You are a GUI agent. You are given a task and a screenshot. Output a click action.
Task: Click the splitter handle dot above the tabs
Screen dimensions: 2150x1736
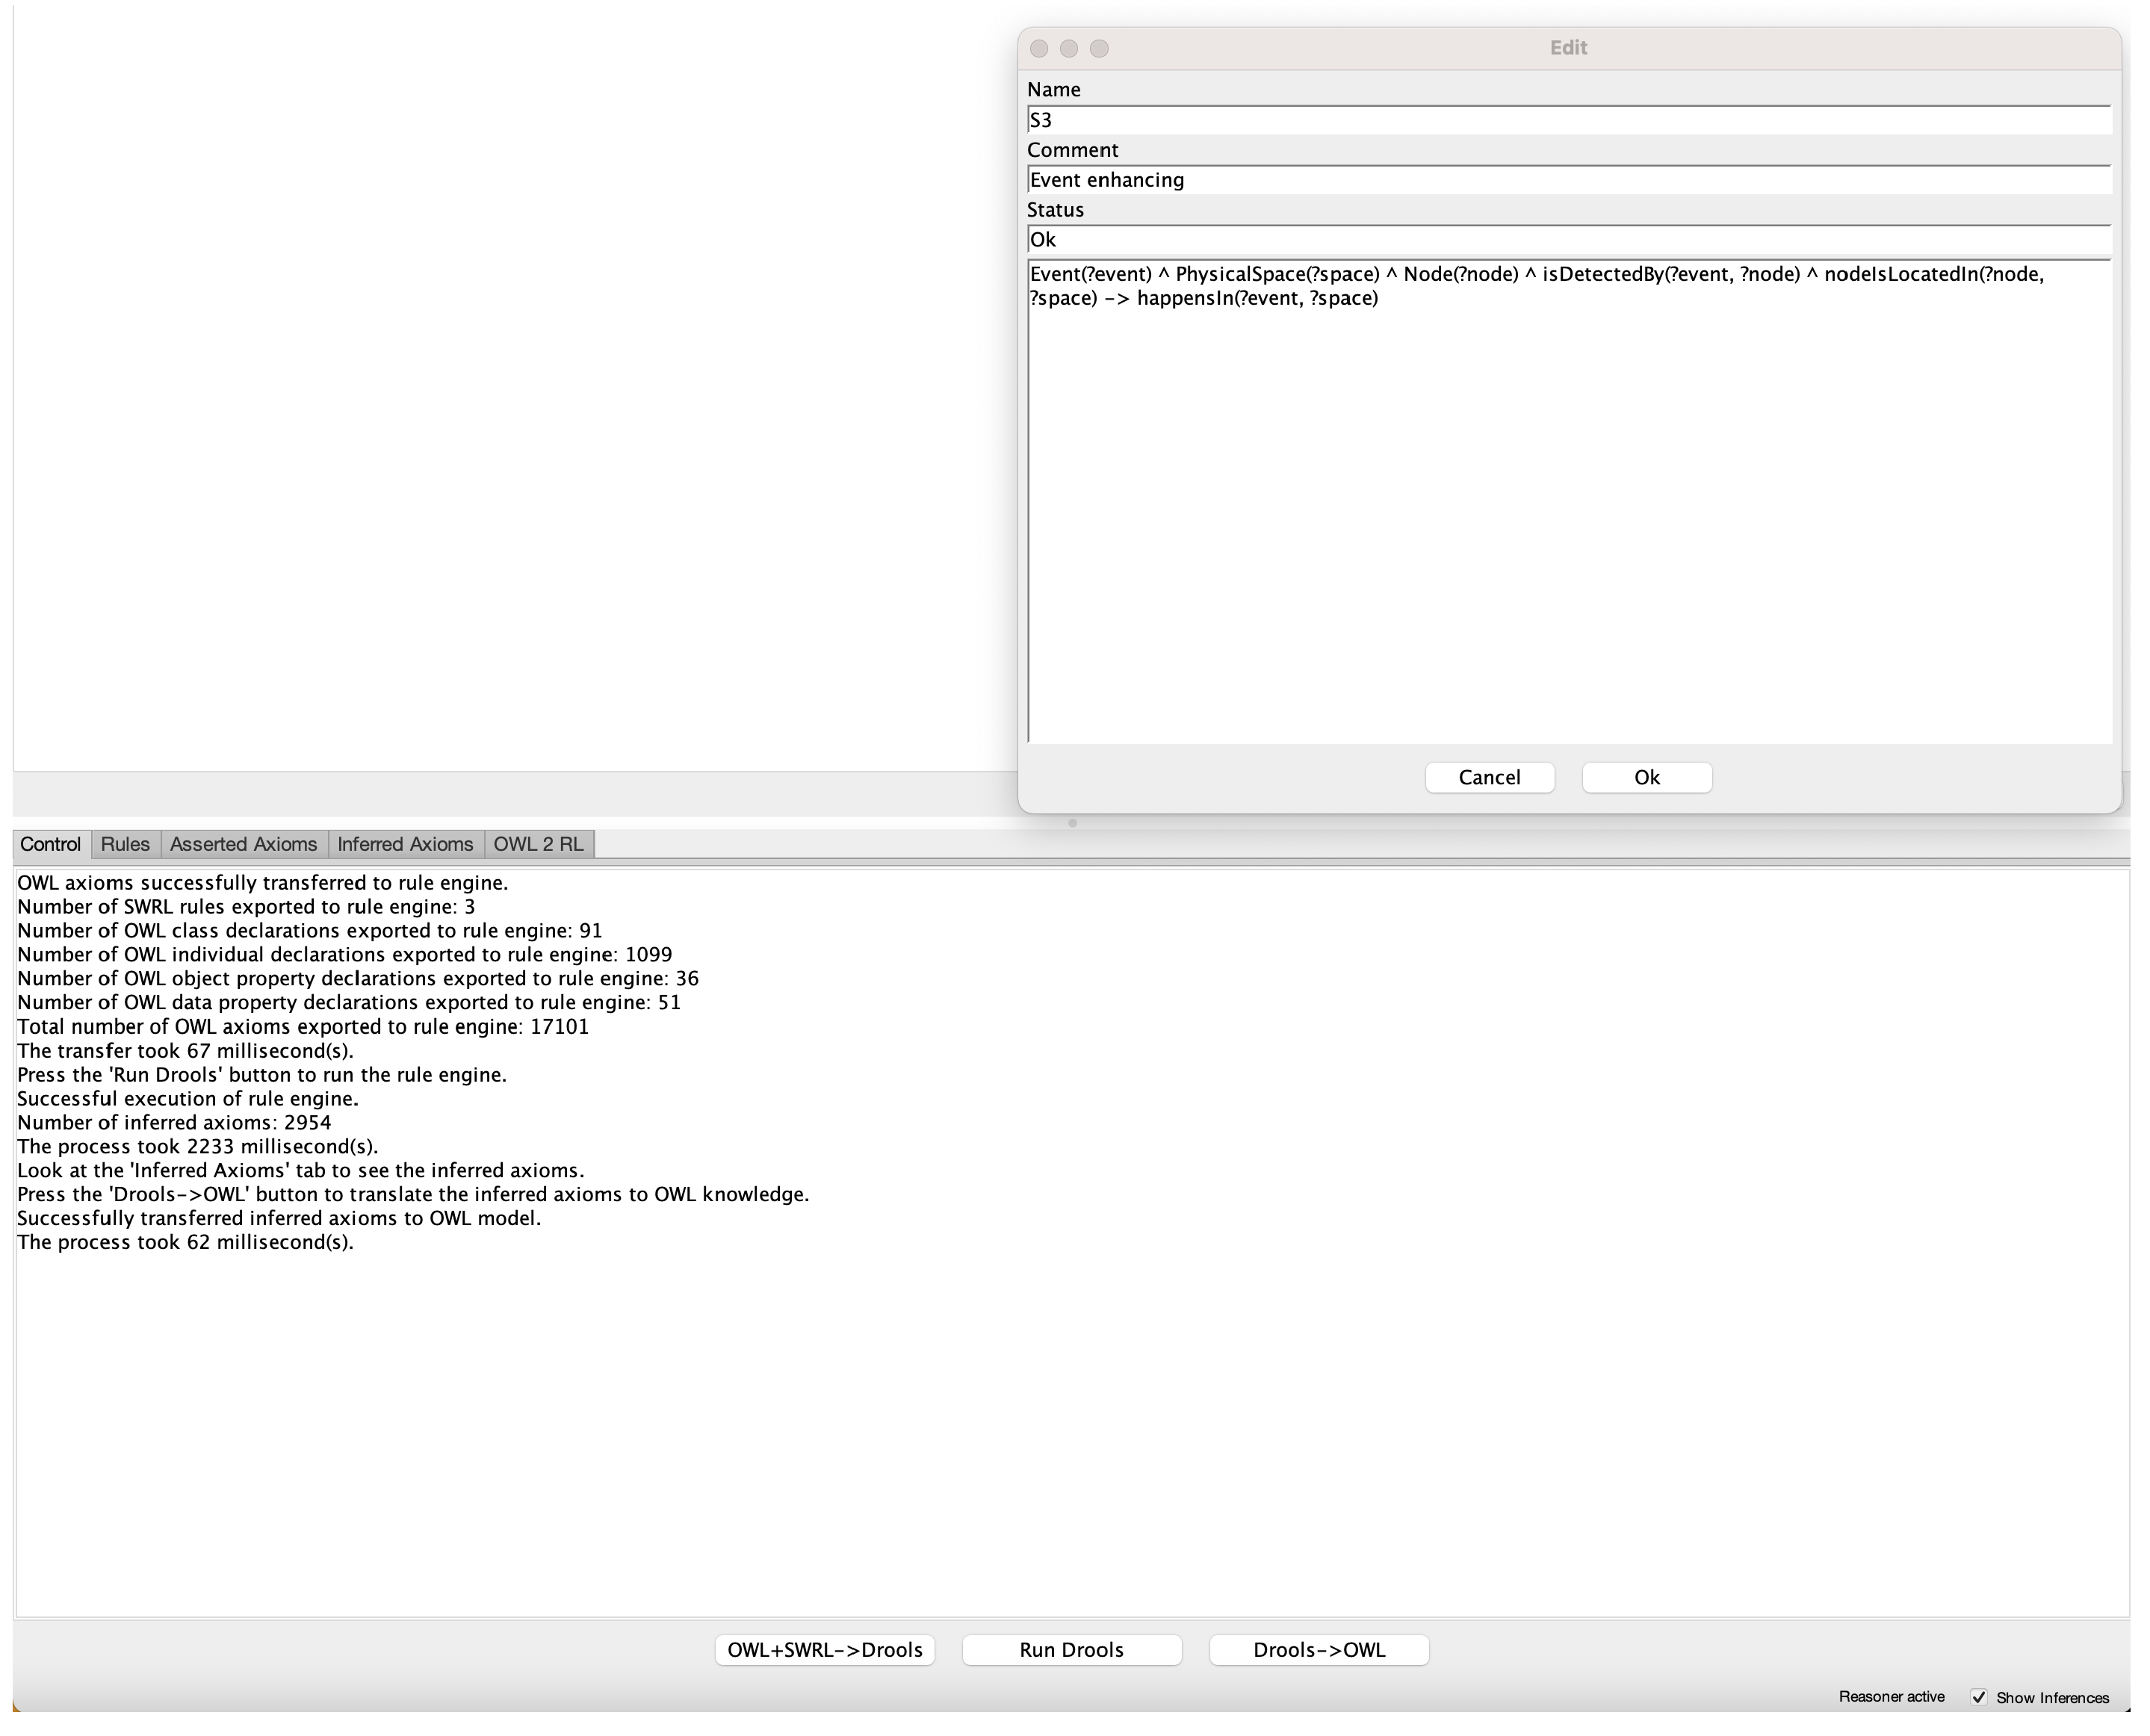point(1072,823)
